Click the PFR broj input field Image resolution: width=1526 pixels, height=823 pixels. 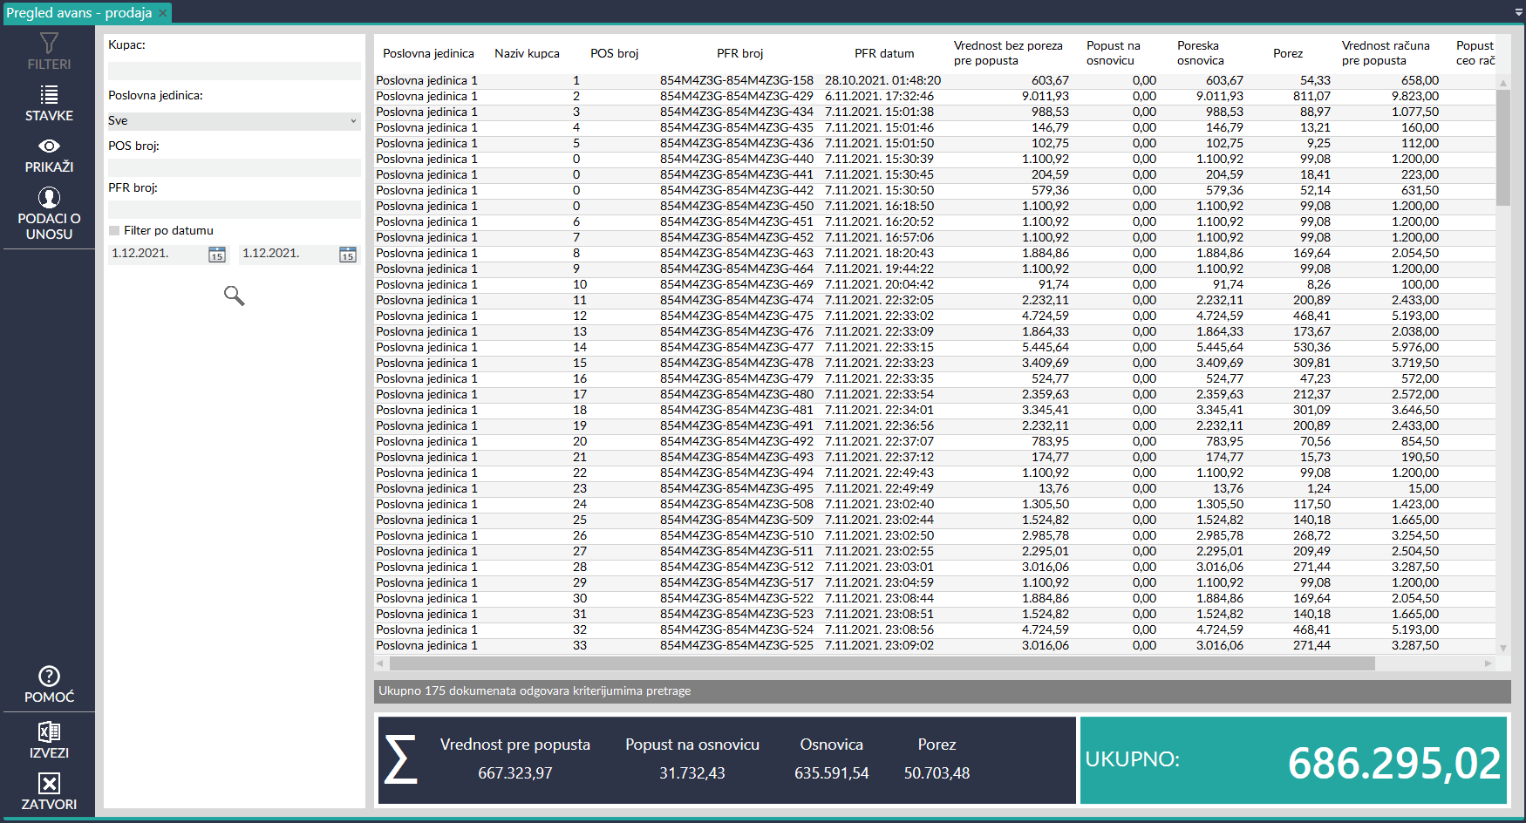pos(234,209)
